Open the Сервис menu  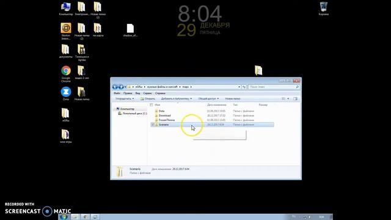pos(147,94)
